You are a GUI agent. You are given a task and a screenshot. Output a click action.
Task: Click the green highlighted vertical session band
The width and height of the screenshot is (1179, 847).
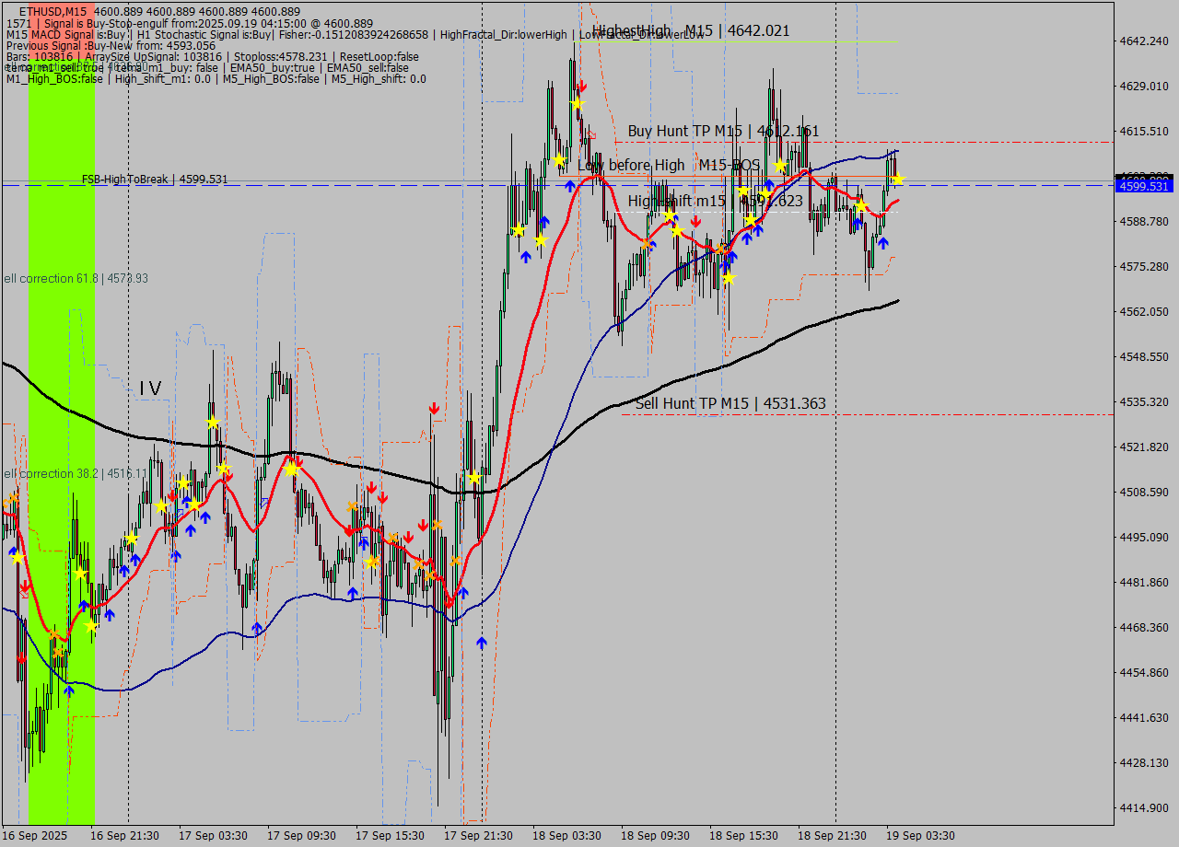(x=62, y=460)
